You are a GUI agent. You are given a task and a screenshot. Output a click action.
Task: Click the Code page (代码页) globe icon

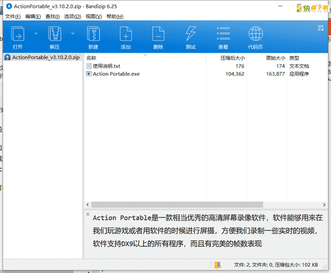[x=256, y=34]
